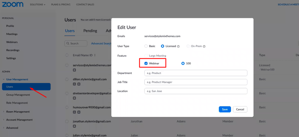Open Plans & Pricing in top menu
The width and height of the screenshot is (299, 137).
coord(60,5)
